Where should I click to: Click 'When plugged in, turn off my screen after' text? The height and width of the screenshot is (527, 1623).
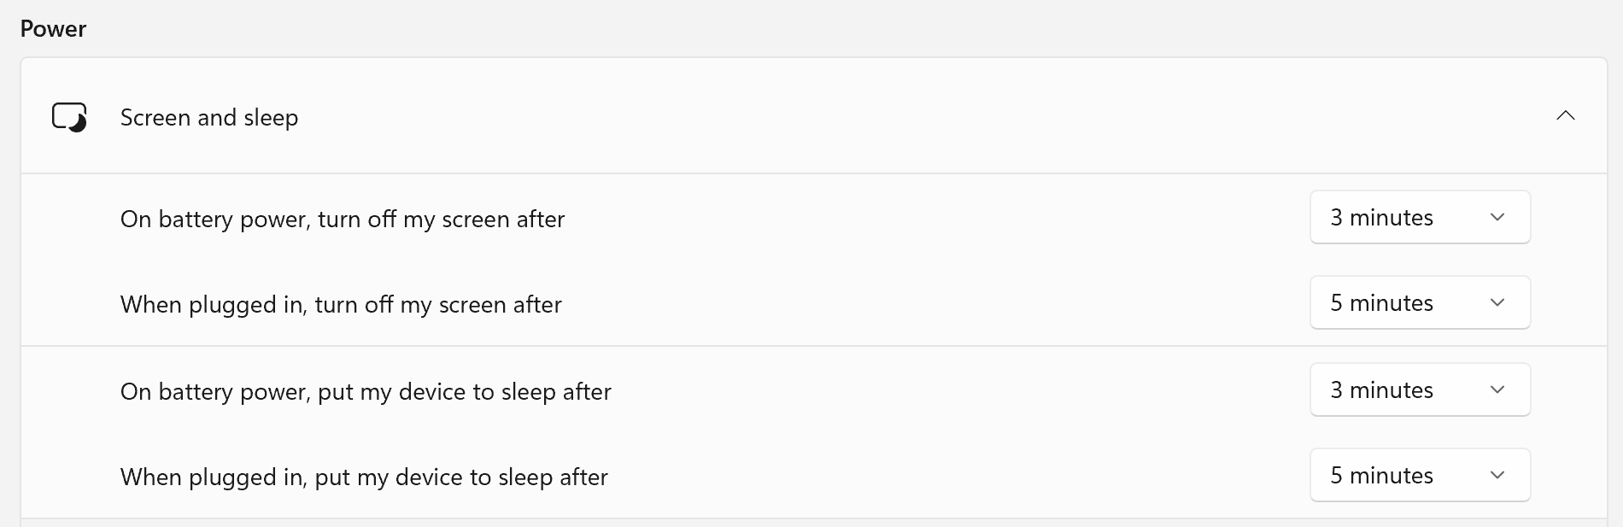341,305
